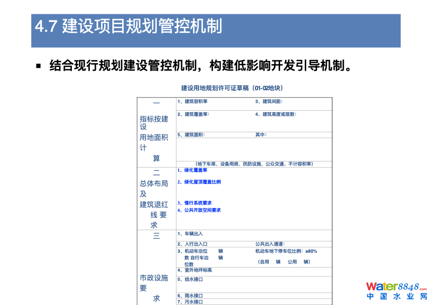Click the blue 2、绿化屋顶覆盖比例 item

point(199,182)
